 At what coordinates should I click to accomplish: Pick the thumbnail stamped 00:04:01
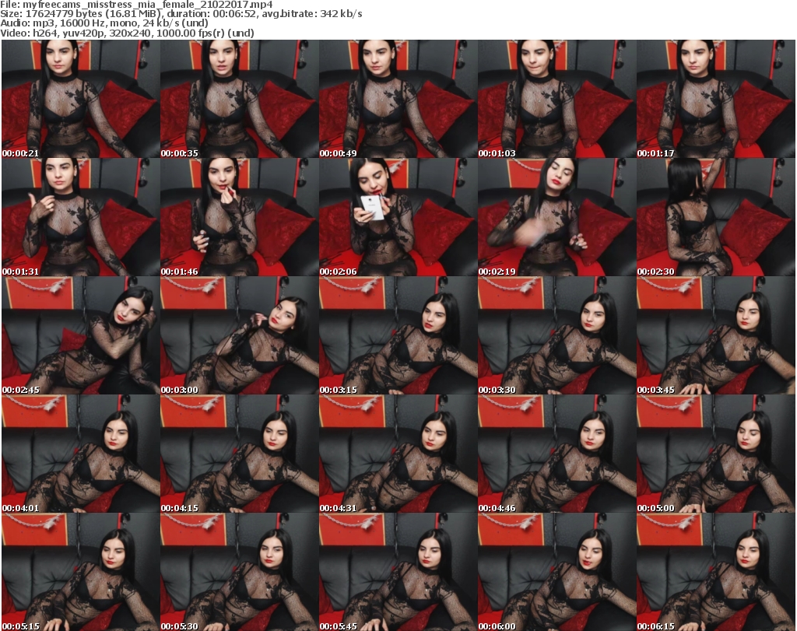click(x=81, y=454)
